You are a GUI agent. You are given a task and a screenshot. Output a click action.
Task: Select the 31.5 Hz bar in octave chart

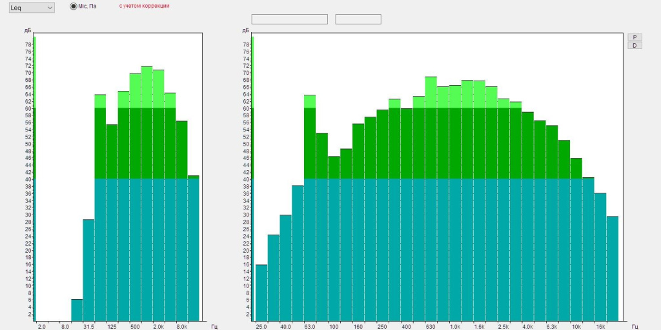pyautogui.click(x=88, y=270)
